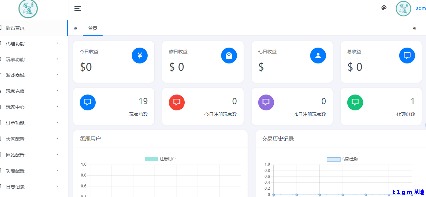Click the red chat icon for 今日注册玩家数
This screenshot has height=197, width=426.
click(177, 102)
